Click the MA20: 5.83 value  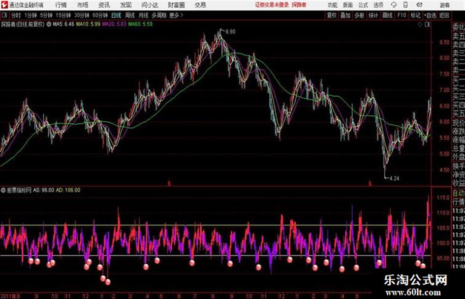click(x=115, y=24)
